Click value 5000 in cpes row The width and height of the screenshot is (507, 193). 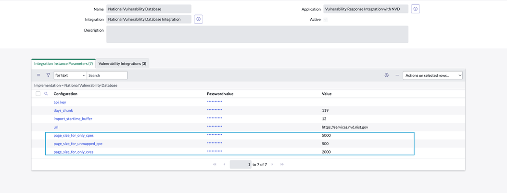(x=326, y=135)
